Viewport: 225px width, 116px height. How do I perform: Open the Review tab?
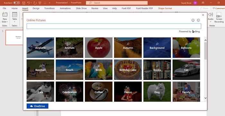[x=95, y=8]
